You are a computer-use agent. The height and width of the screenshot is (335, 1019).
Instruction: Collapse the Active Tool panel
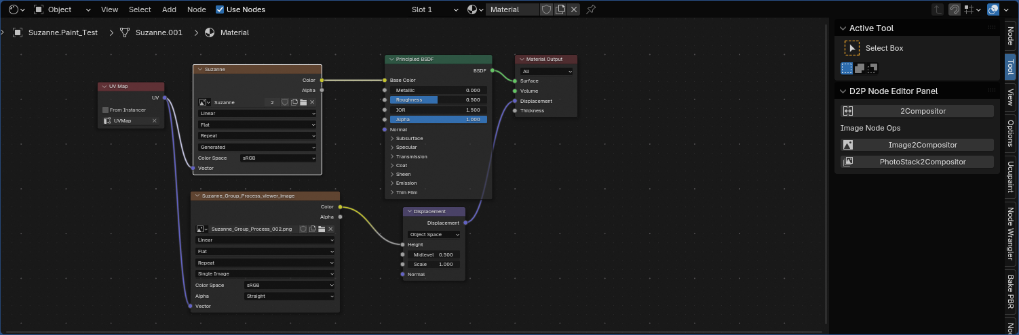843,28
